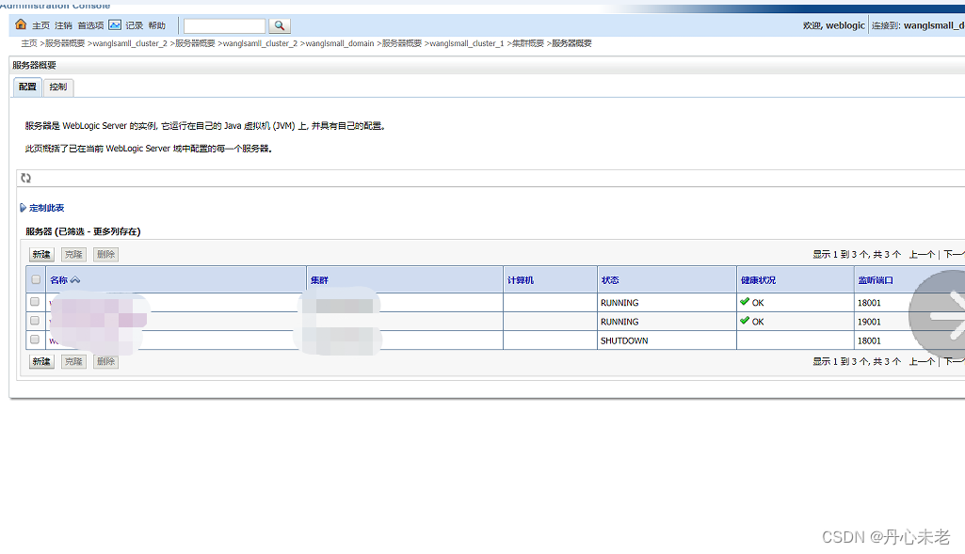Open wanglsmall_cluster_1 breadcrumb link
The image size is (965, 554).
[467, 43]
